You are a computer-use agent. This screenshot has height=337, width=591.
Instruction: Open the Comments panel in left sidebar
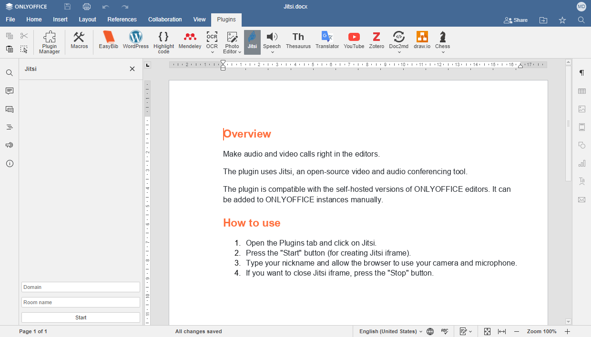click(10, 91)
